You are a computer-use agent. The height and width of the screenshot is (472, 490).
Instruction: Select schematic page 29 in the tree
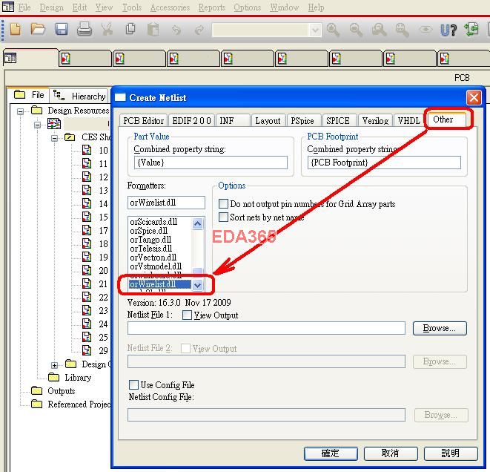pyautogui.click(x=103, y=350)
